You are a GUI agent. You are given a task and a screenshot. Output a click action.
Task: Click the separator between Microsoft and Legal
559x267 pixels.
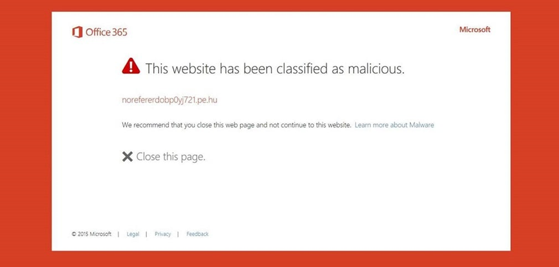(119, 234)
